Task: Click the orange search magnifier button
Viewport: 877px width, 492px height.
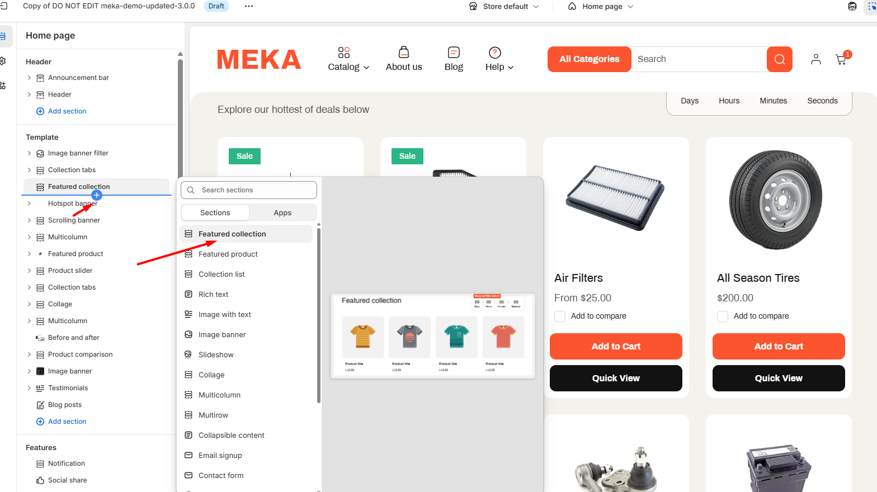Action: tap(780, 59)
